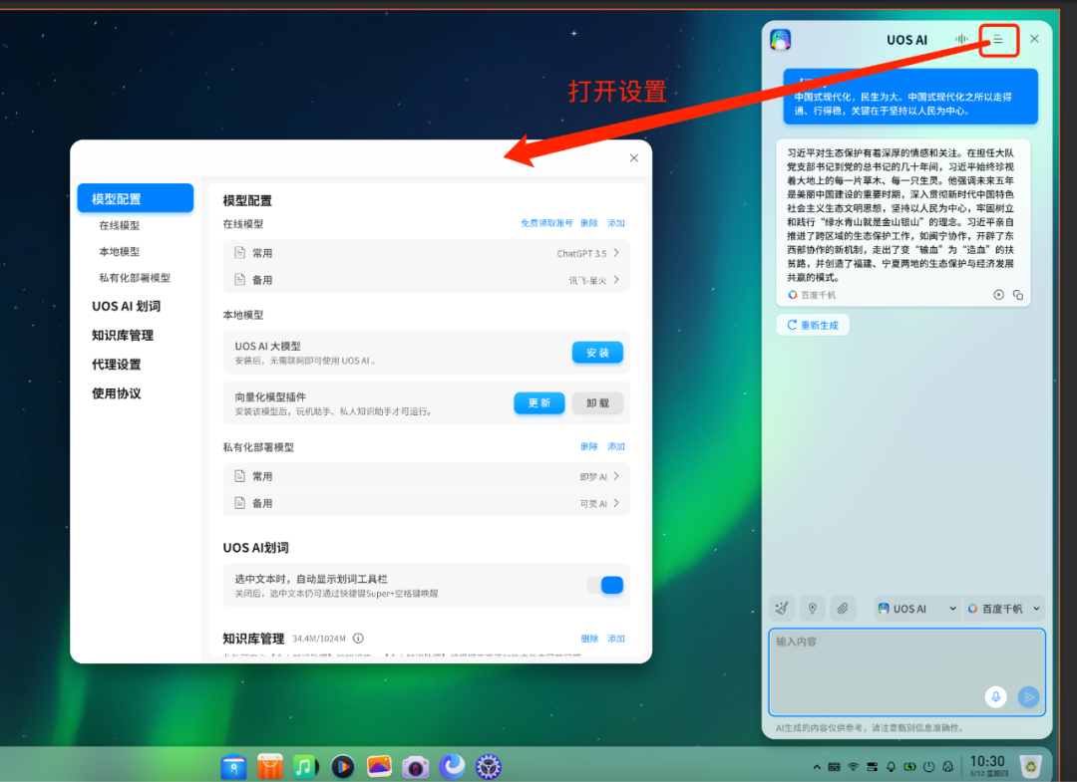Open the UOS AI hamburger menu
This screenshot has width=1077, height=782.
[x=998, y=39]
